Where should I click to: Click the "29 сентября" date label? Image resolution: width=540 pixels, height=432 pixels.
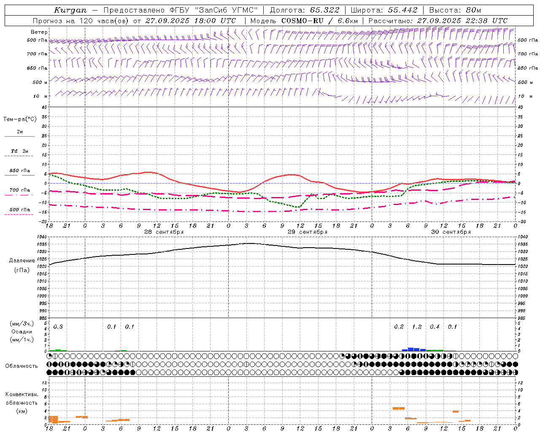308,232
